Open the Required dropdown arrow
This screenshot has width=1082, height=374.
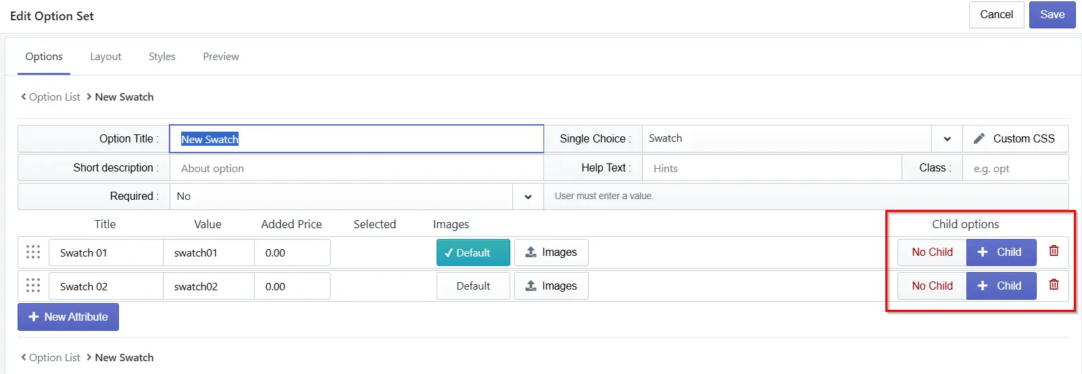pyautogui.click(x=528, y=196)
